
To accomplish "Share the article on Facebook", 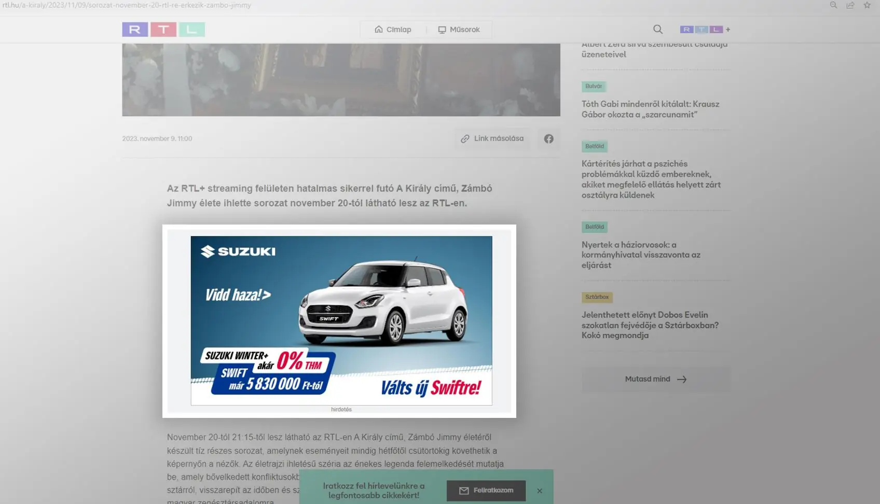I will click(x=548, y=138).
